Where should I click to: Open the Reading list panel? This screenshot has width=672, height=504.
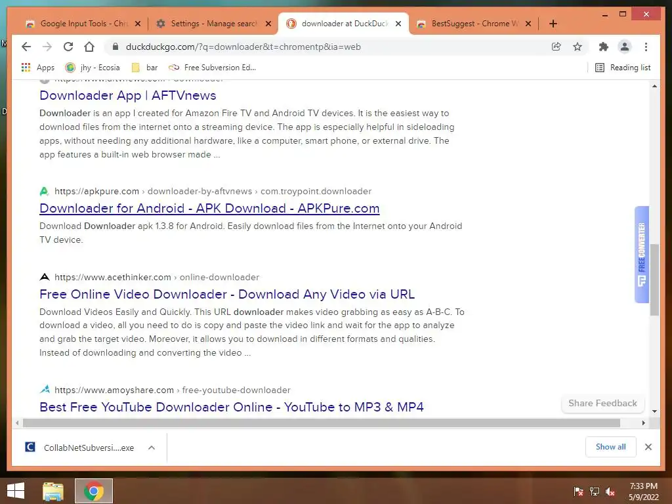point(623,68)
